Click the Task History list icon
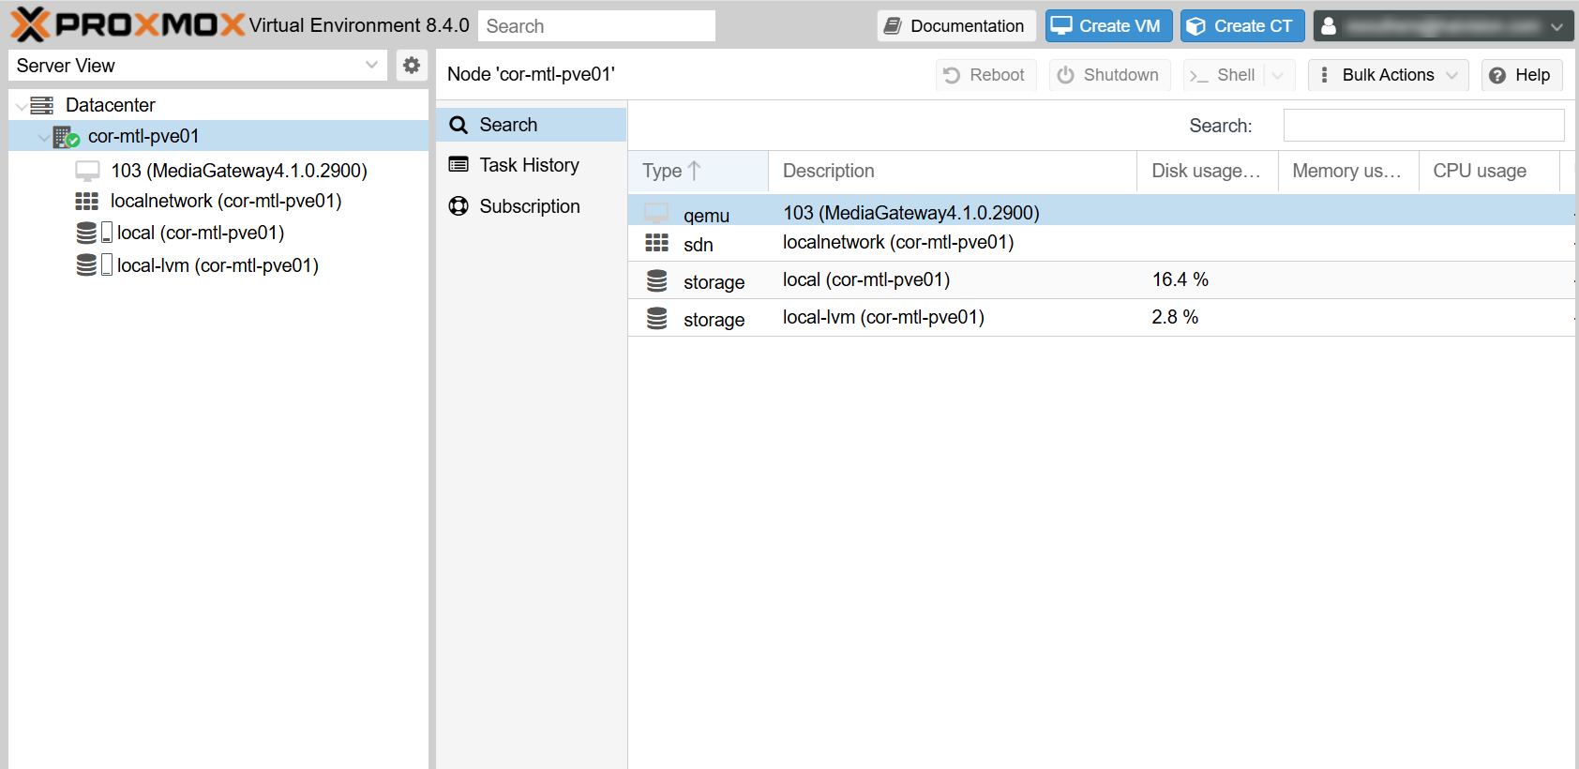Screen dimensions: 1579x769 (459, 165)
